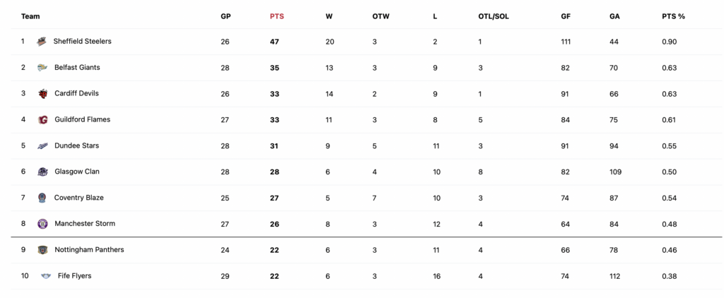Viewport: 724px width, 298px height.
Task: Sort table by GF column header
Action: pyautogui.click(x=565, y=16)
